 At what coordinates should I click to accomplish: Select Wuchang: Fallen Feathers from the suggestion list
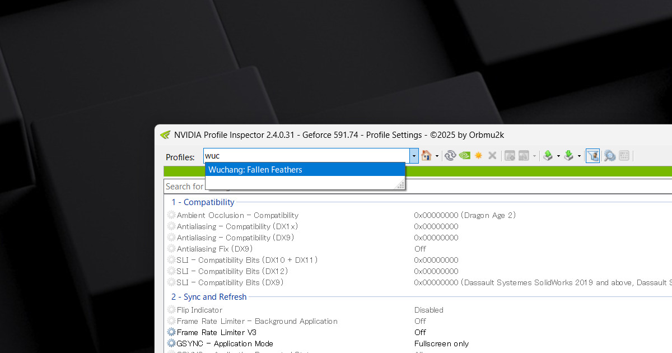[255, 170]
